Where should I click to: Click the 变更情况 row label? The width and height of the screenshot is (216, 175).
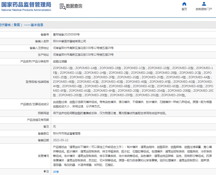tap(43, 156)
